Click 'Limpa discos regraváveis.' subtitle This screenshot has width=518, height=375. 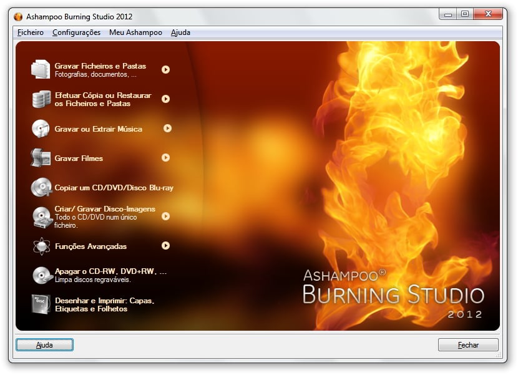[93, 280]
